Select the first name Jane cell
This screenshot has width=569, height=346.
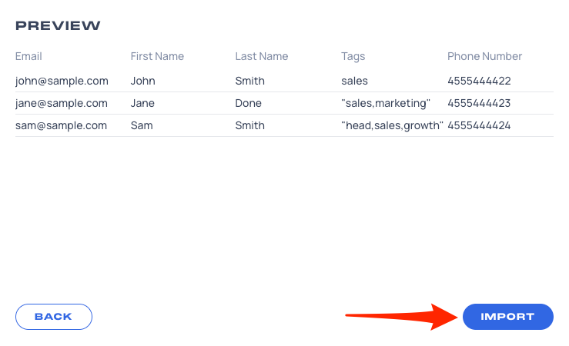pyautogui.click(x=142, y=103)
